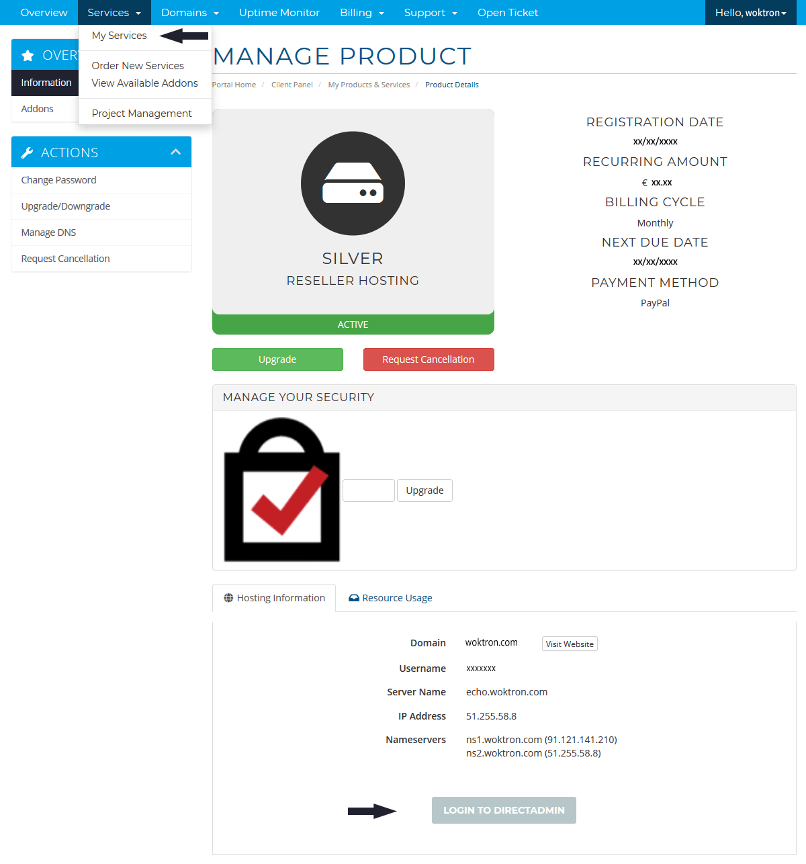Image resolution: width=806 pixels, height=864 pixels.
Task: Go to Overview in top navigation
Action: coord(44,12)
